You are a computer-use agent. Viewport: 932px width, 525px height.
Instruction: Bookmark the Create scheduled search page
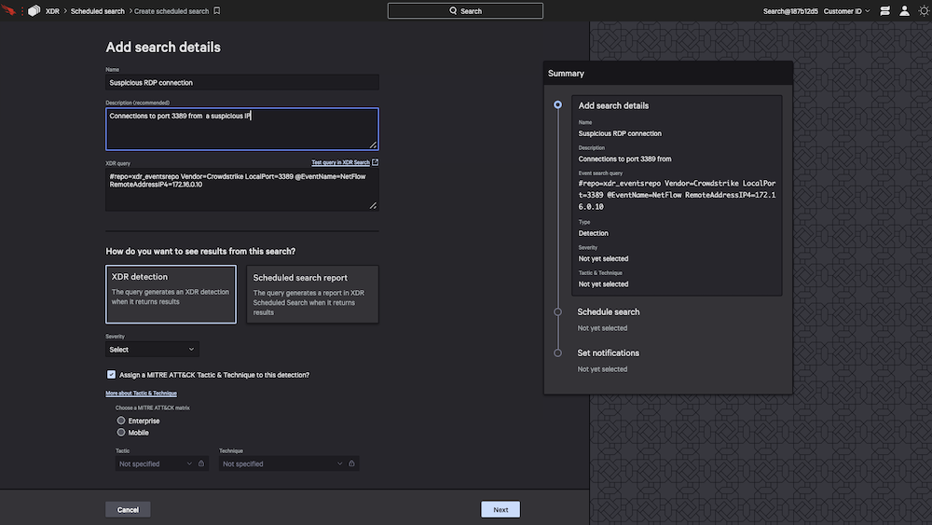[217, 10]
